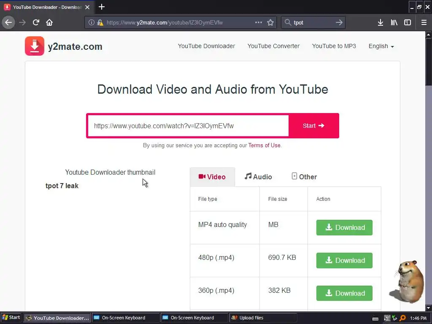Activate YouTube Downloader taskbar button
Viewport: 432px width, 324px height.
(x=57, y=318)
